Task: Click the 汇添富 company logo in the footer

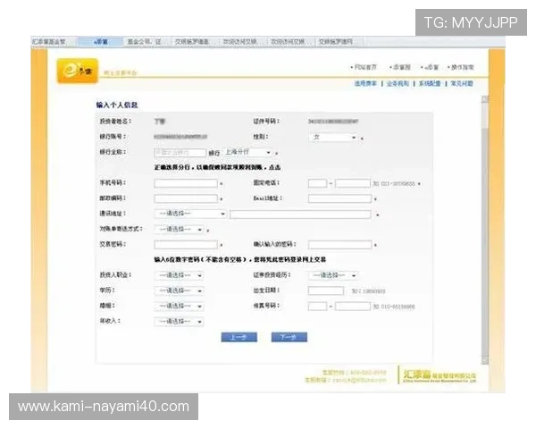Action: (x=440, y=375)
